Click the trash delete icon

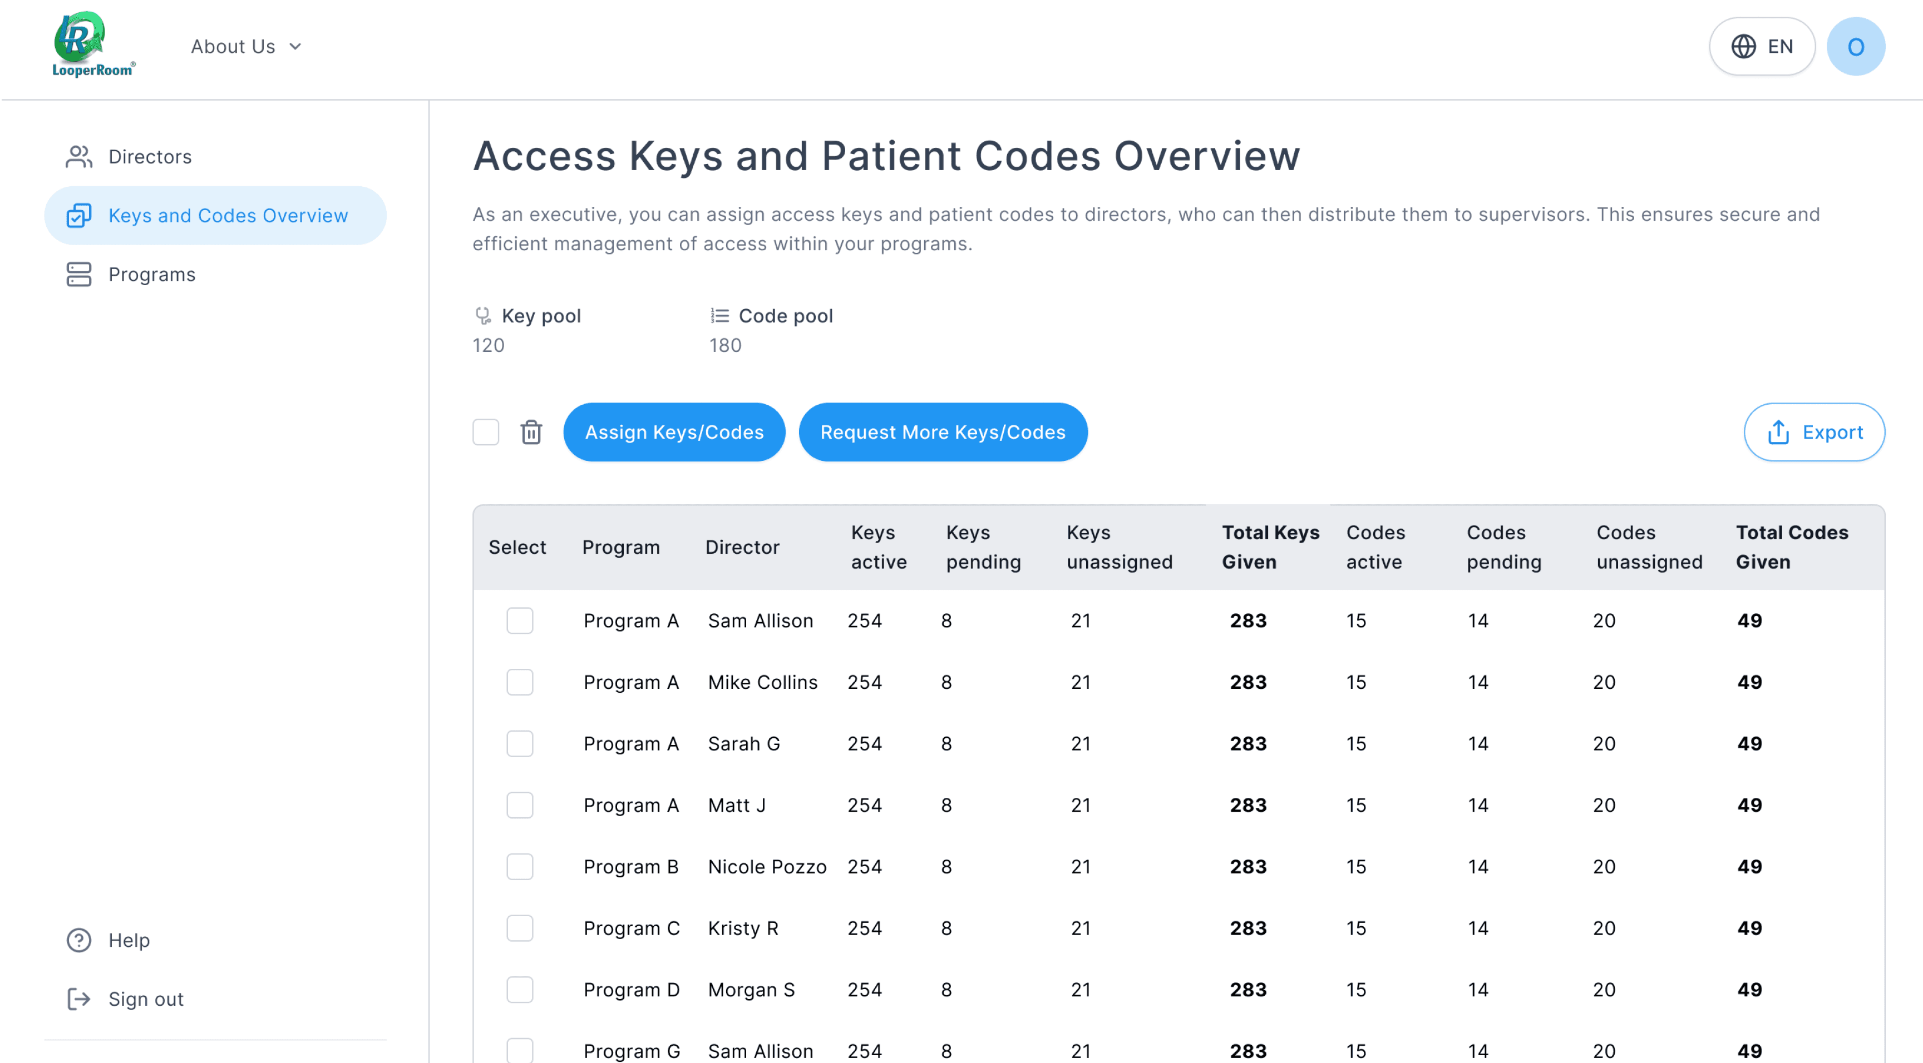(531, 432)
